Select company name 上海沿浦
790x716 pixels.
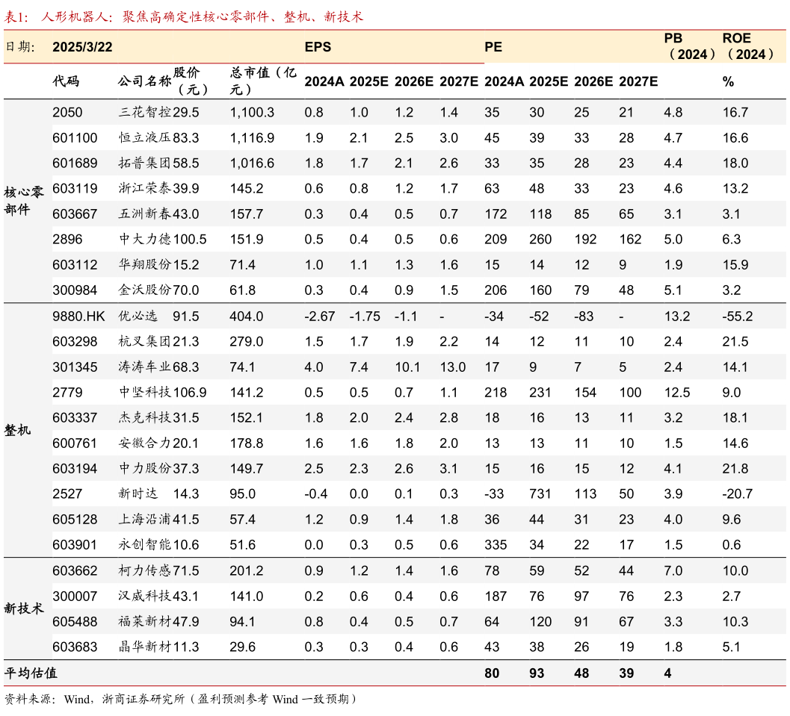pos(145,519)
